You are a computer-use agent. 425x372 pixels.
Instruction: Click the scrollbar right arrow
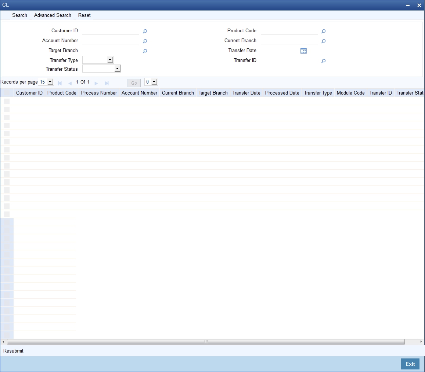tap(421, 342)
